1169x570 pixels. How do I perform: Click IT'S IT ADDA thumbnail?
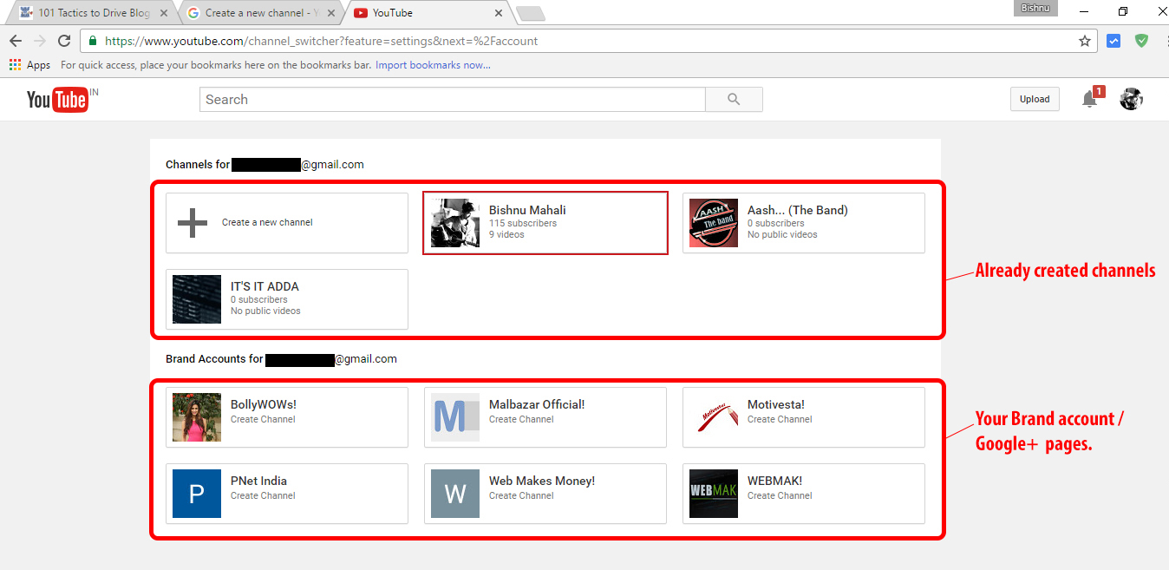(197, 299)
